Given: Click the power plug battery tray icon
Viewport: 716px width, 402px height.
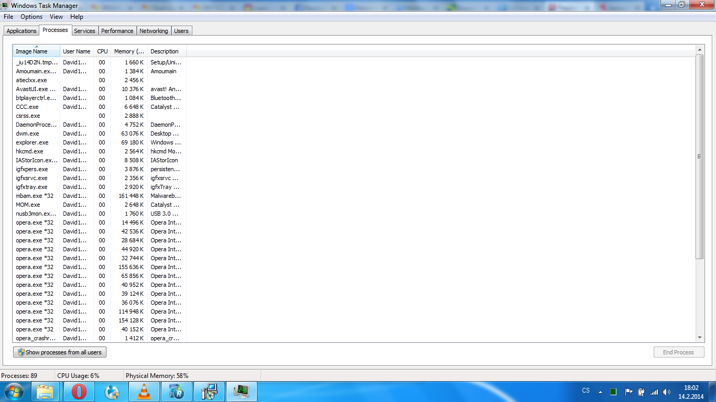Looking at the screenshot, I should [641, 392].
